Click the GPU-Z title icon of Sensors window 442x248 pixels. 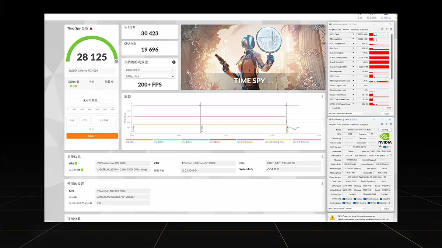click(x=330, y=24)
